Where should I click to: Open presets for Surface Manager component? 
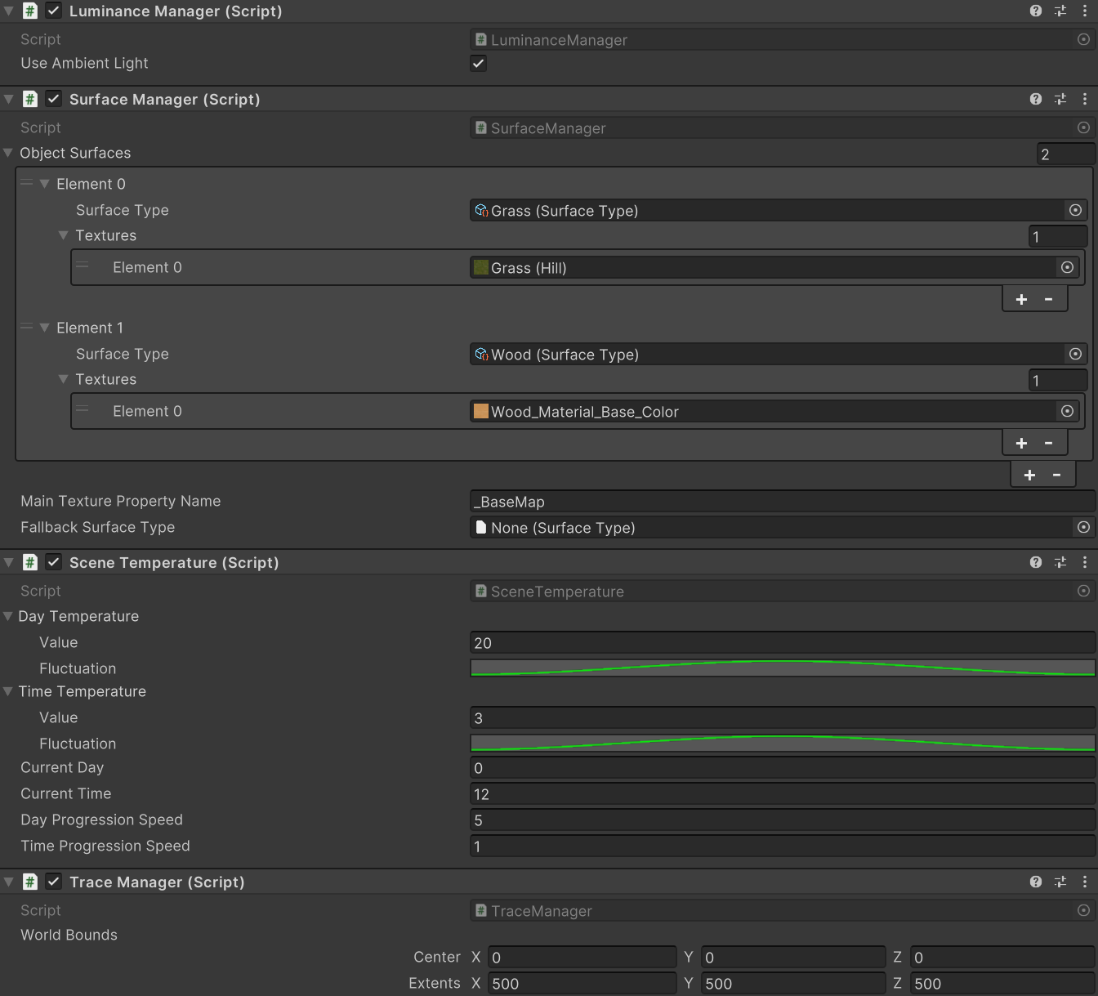point(1060,99)
